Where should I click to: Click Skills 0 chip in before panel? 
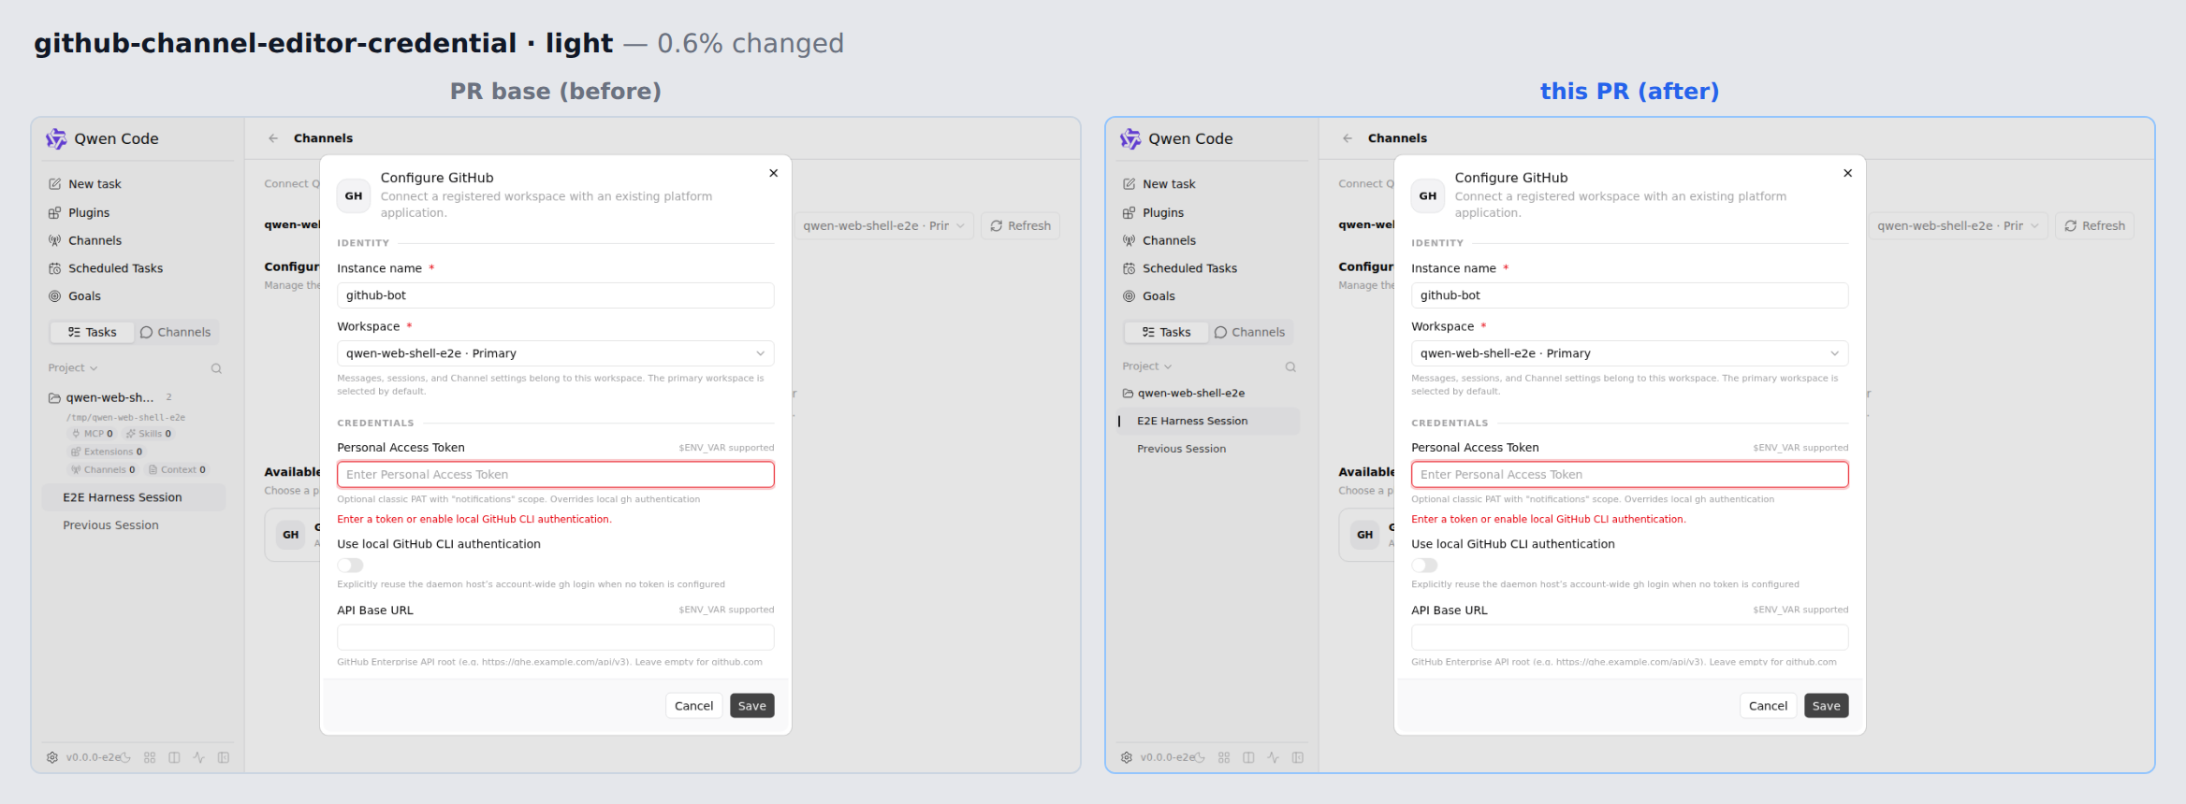(x=149, y=434)
